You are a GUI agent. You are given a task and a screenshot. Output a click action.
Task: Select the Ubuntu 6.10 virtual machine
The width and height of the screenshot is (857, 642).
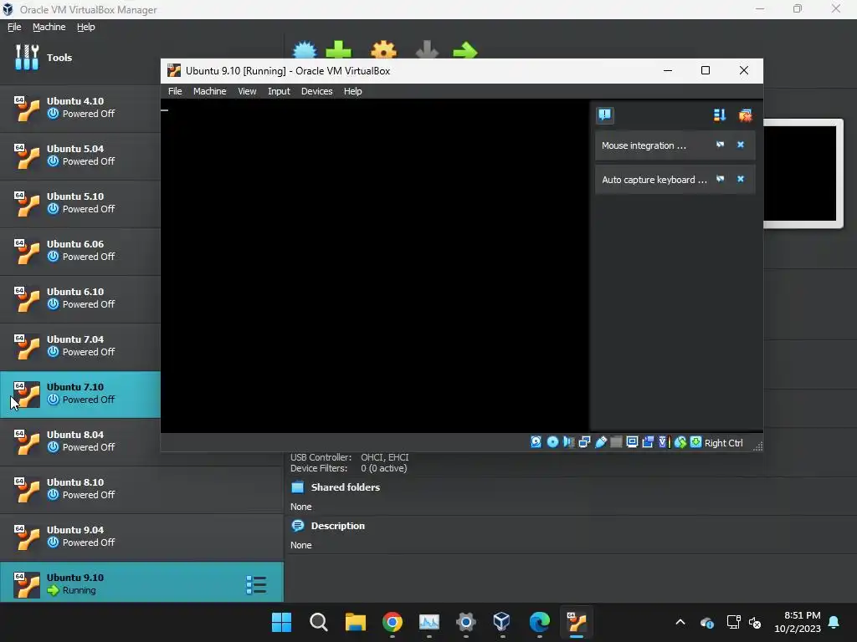(80, 298)
